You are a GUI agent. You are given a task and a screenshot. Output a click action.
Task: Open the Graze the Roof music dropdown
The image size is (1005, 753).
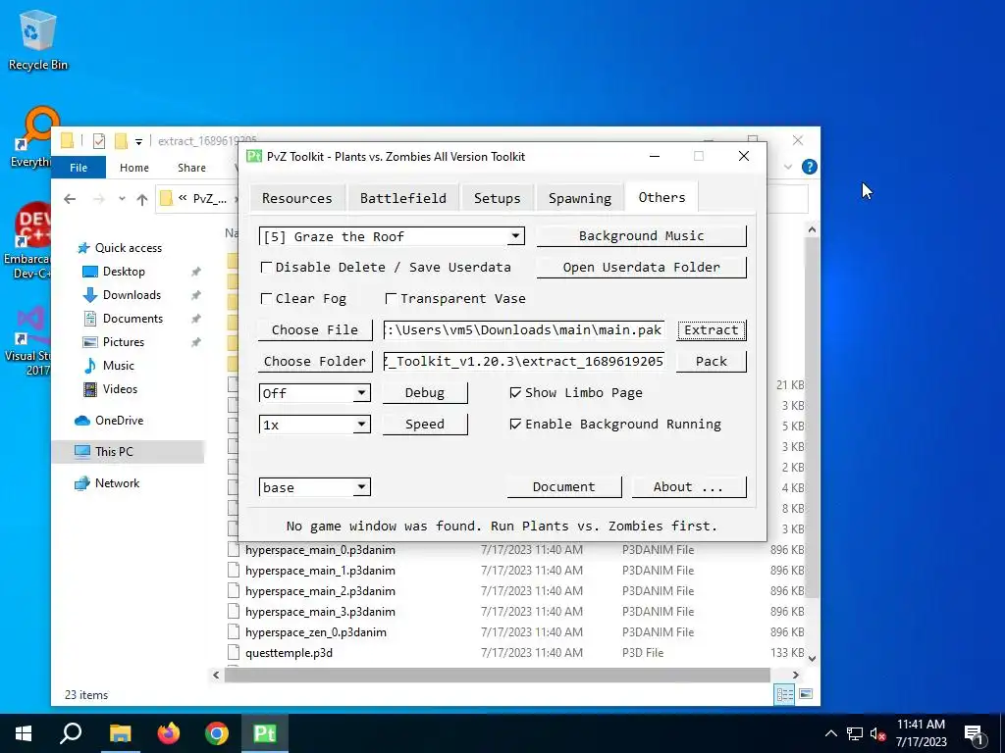515,236
